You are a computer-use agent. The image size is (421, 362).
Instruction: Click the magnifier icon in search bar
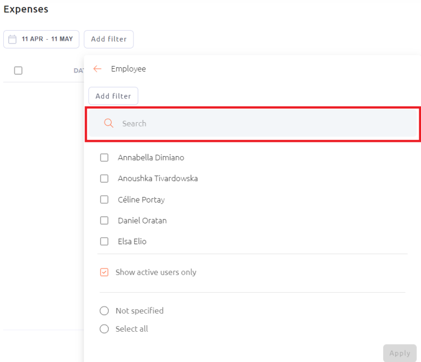[109, 123]
